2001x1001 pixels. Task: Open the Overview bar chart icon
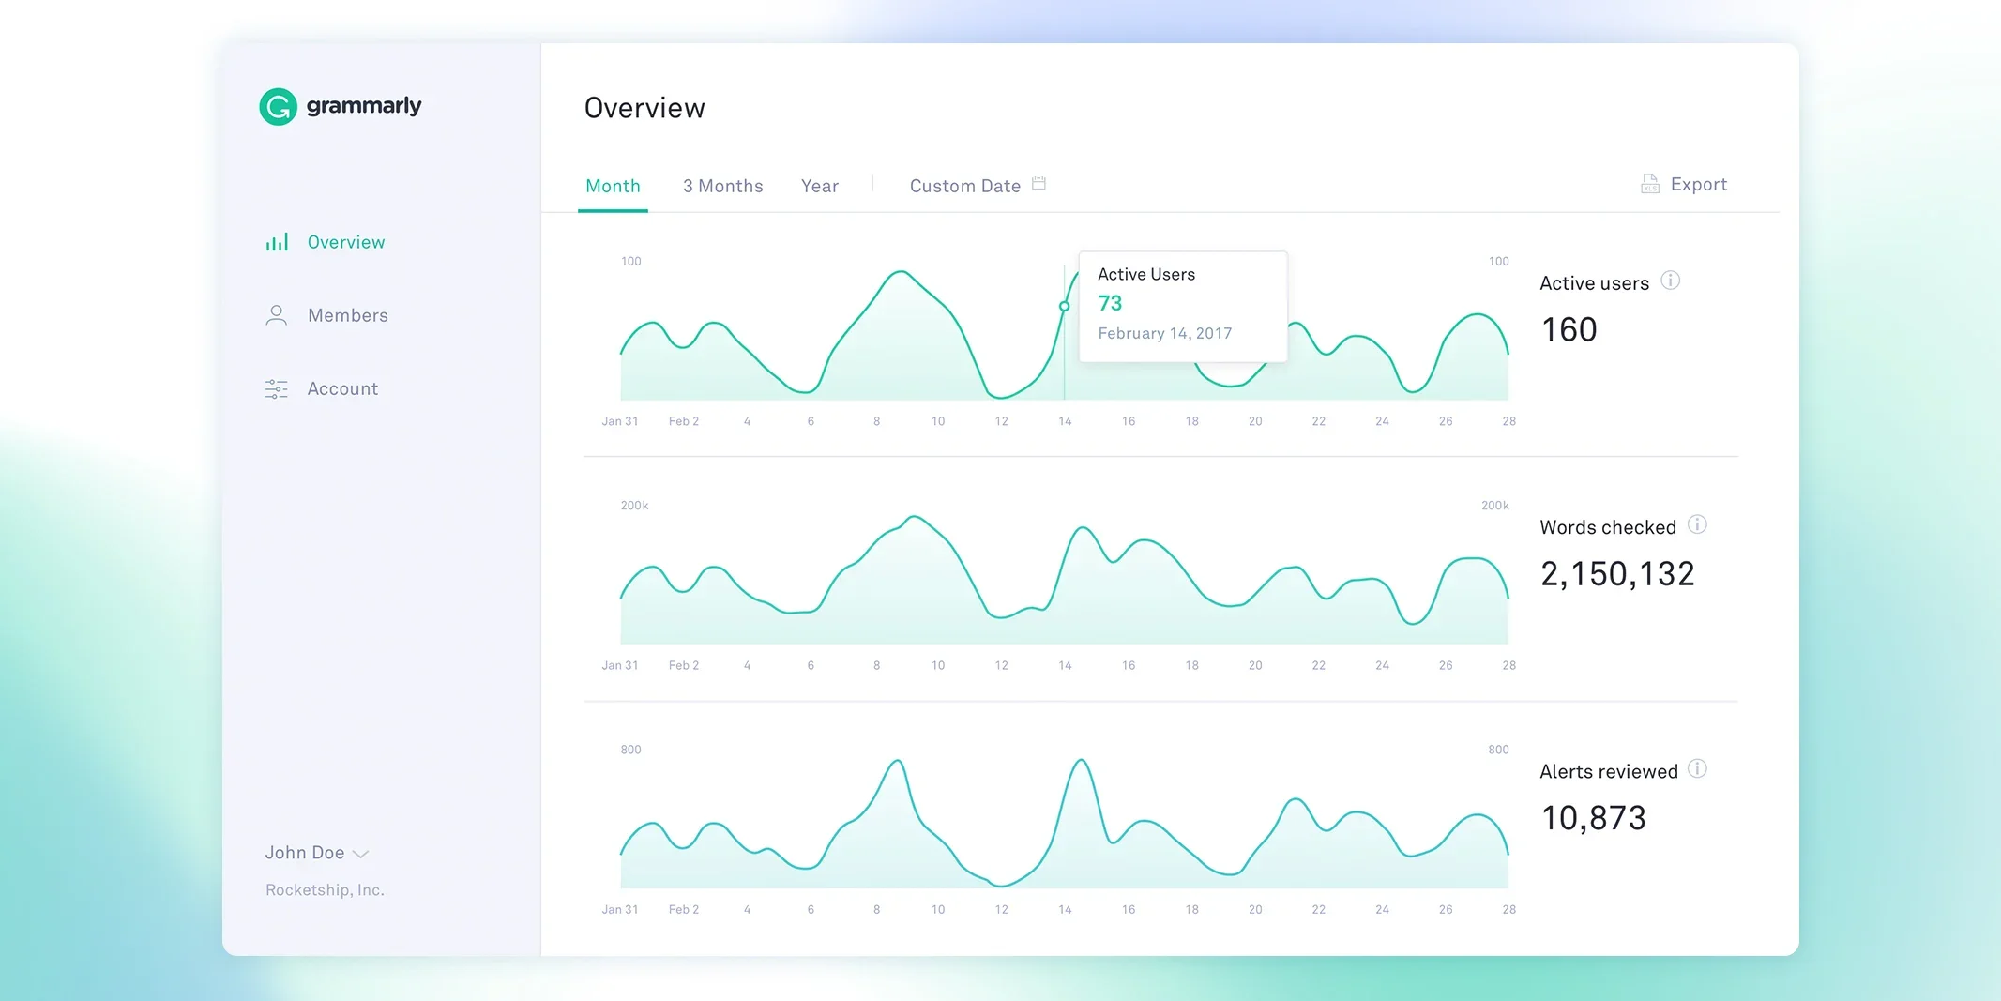click(277, 242)
